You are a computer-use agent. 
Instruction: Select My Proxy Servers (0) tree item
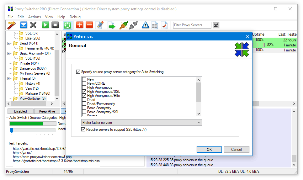pos(35,73)
